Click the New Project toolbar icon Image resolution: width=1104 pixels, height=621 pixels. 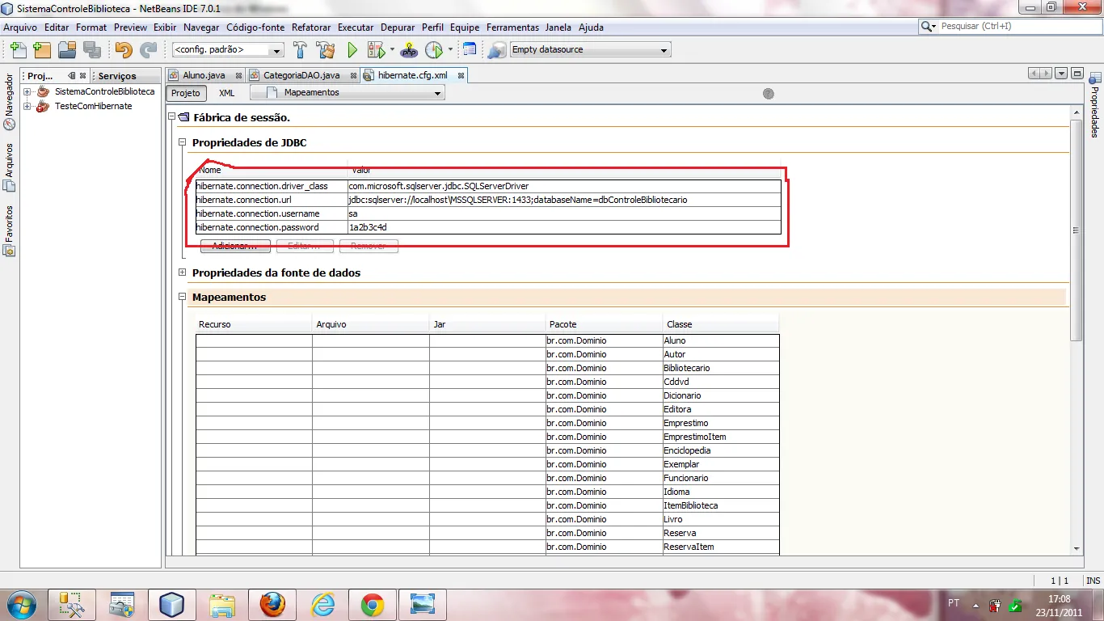tap(42, 50)
